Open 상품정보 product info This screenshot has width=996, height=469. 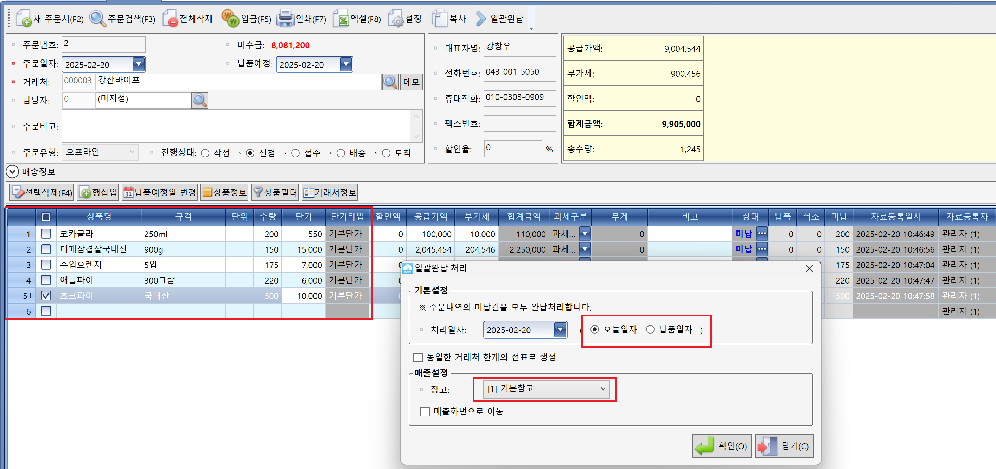coord(224,192)
